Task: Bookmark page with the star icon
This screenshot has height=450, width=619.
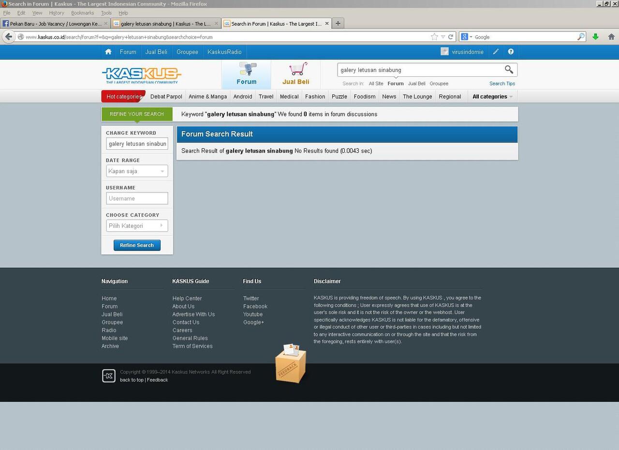Action: pos(434,37)
